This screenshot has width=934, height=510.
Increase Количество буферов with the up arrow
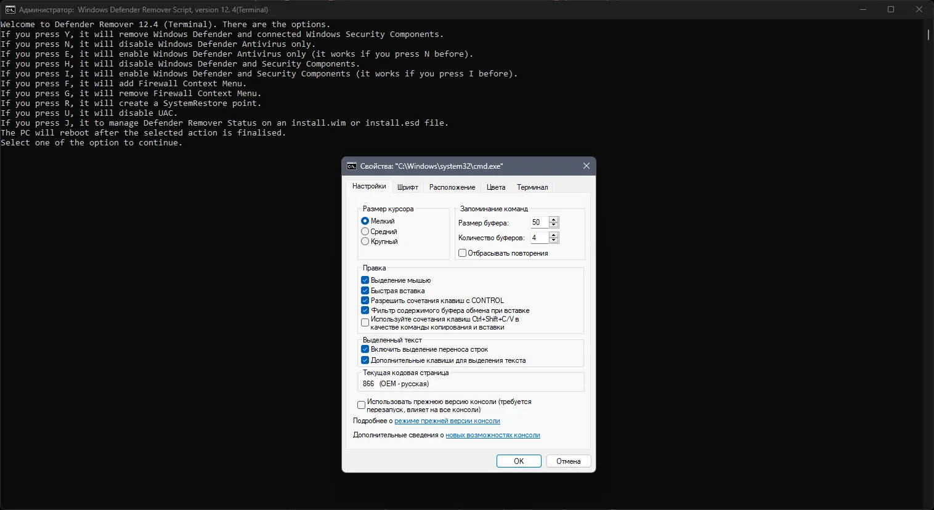[x=554, y=235]
